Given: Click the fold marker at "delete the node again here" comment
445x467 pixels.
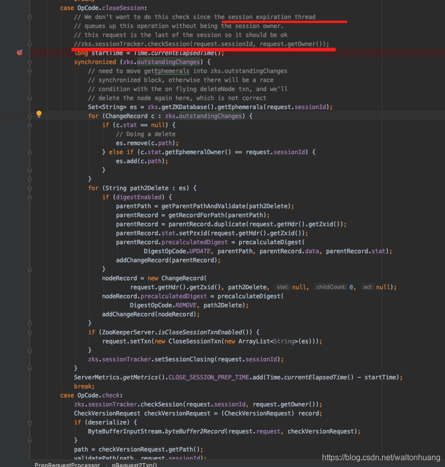Looking at the screenshot, I should 29,98.
